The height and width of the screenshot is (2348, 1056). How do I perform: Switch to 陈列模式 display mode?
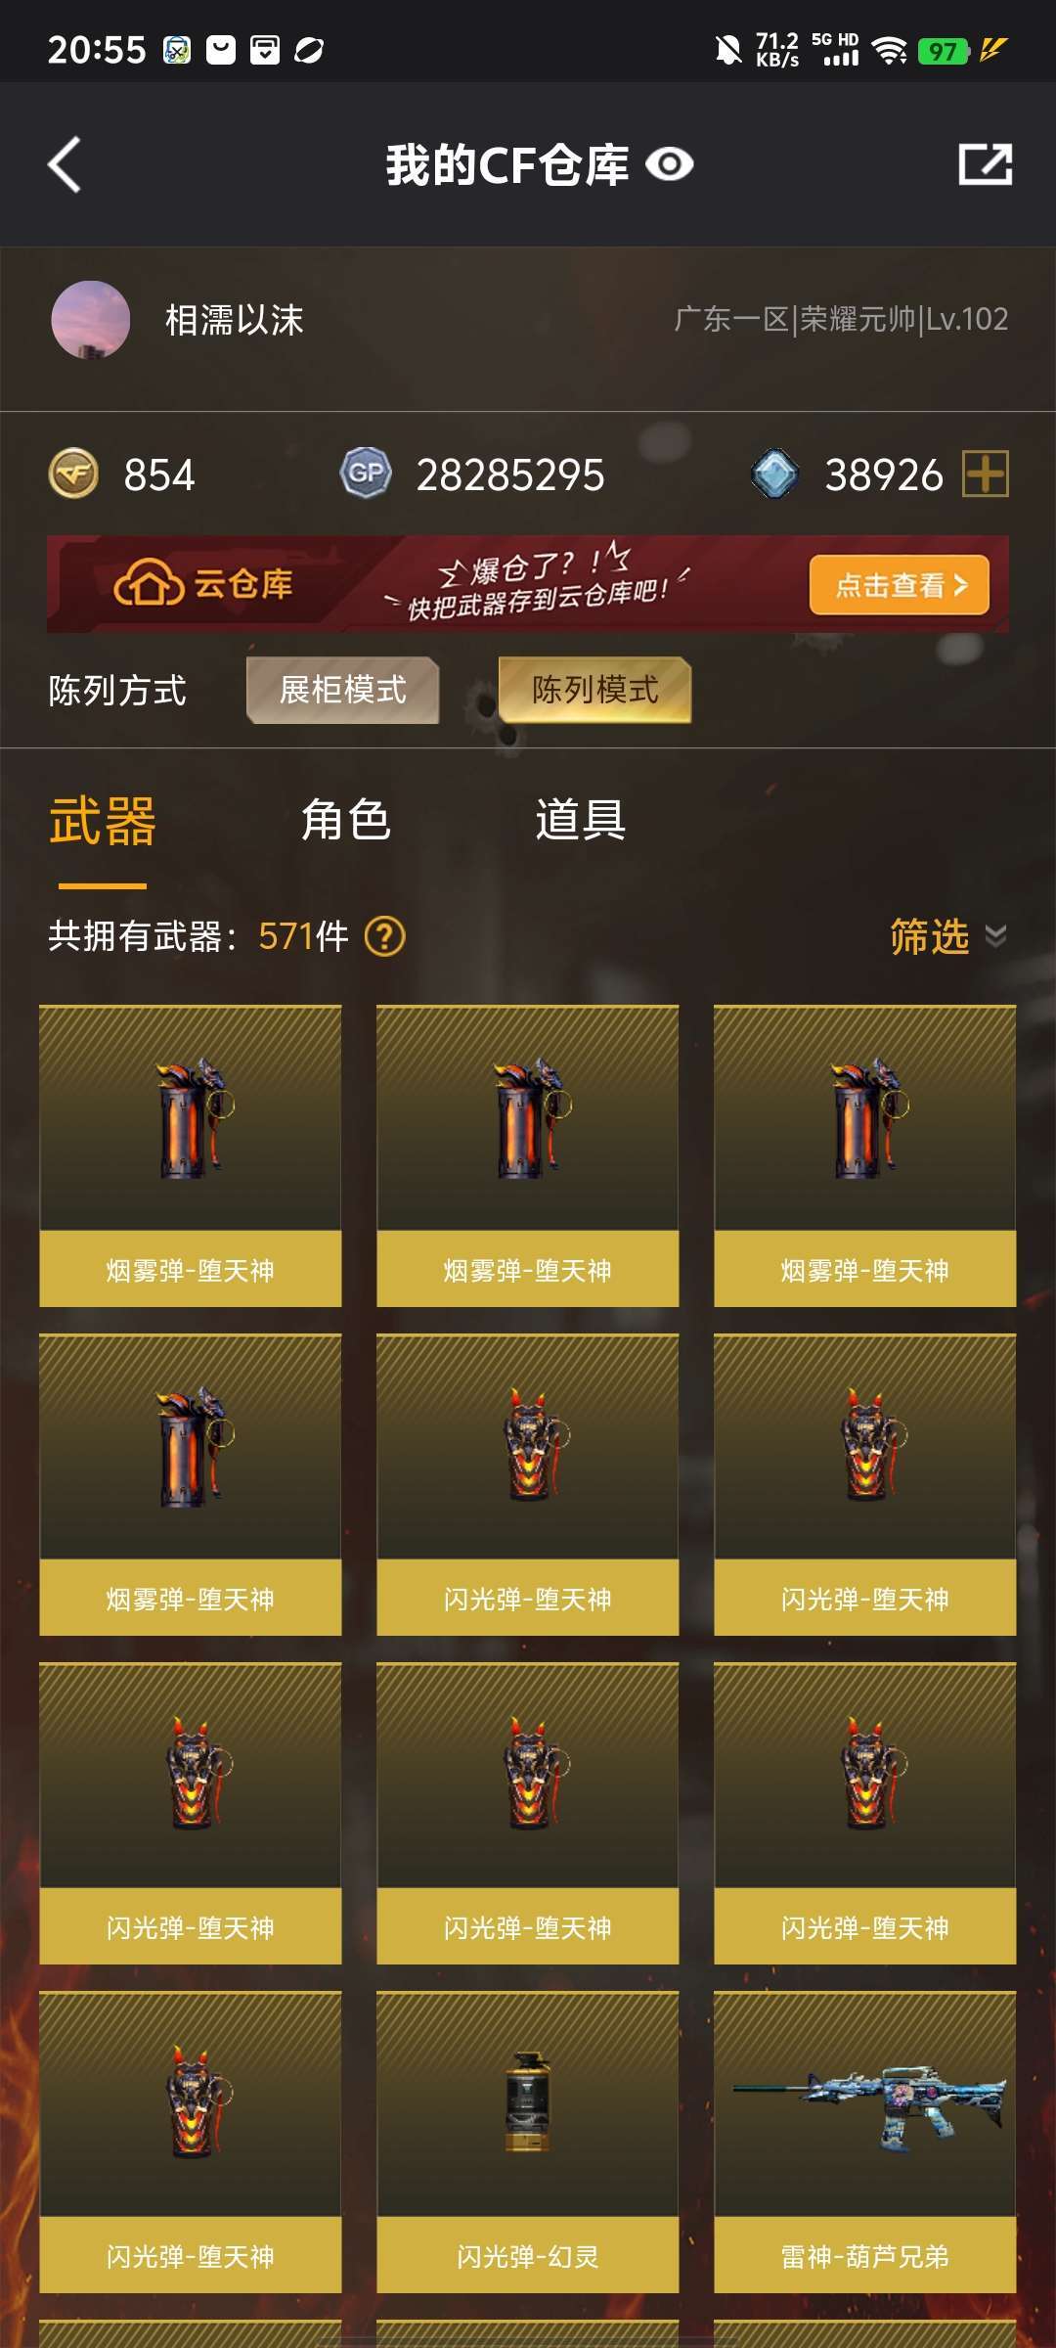(594, 690)
